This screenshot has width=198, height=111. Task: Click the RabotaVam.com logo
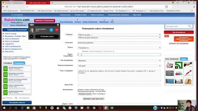tap(17, 20)
